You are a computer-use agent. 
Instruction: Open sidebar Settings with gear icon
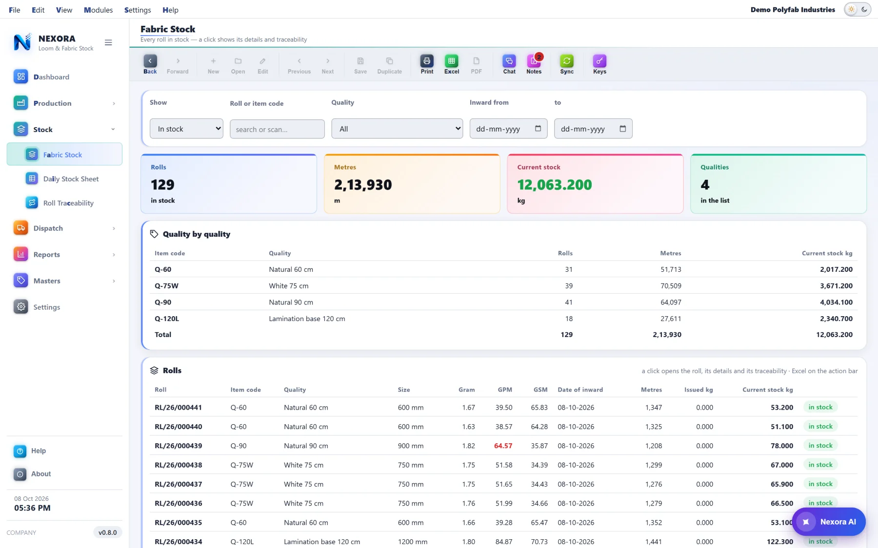pos(64,307)
